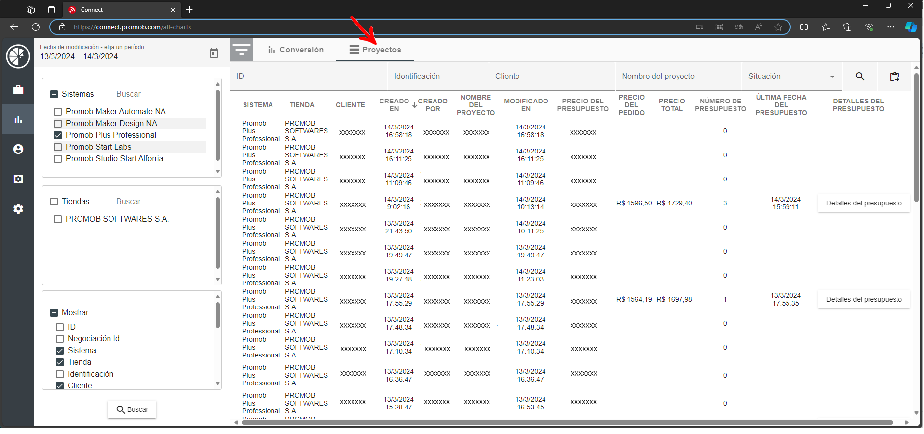924x434 pixels.
Task: Switch to the Conversión tab
Action: click(x=296, y=50)
